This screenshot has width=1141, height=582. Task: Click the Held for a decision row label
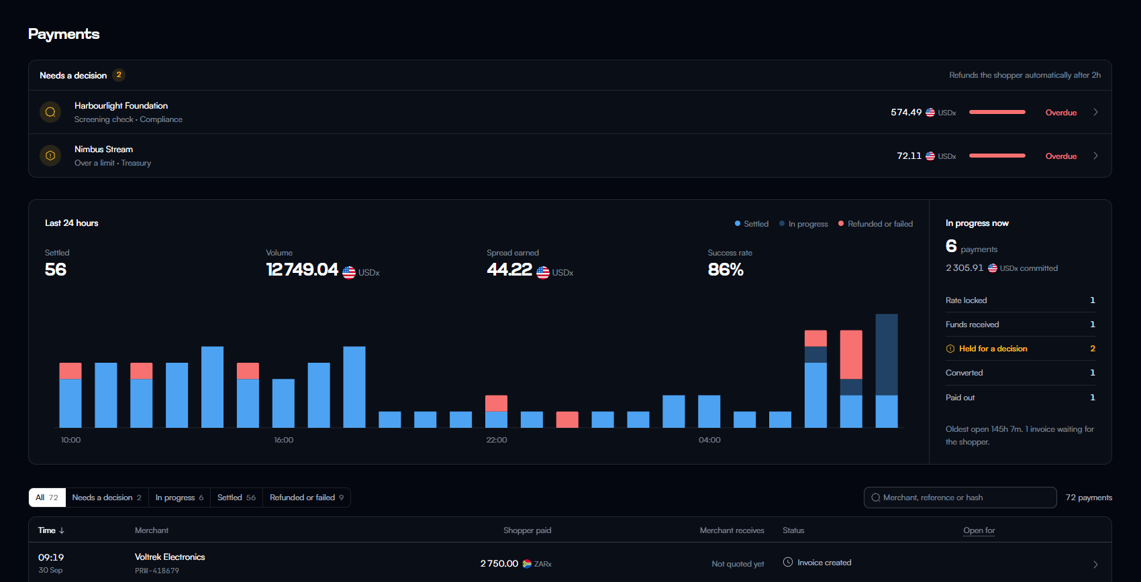[x=993, y=349]
